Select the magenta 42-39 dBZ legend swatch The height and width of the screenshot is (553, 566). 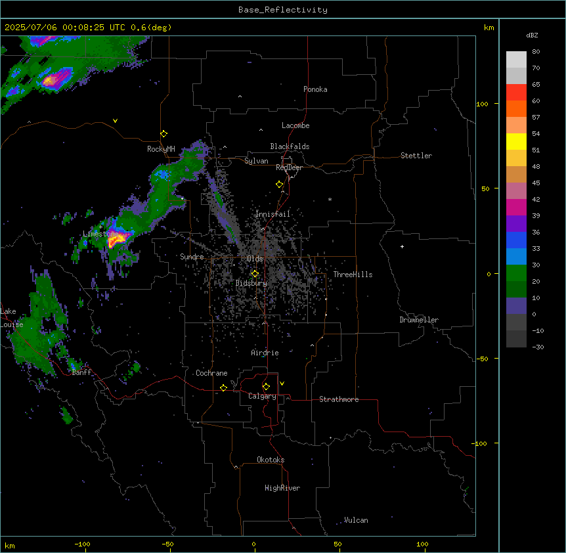[x=516, y=207]
